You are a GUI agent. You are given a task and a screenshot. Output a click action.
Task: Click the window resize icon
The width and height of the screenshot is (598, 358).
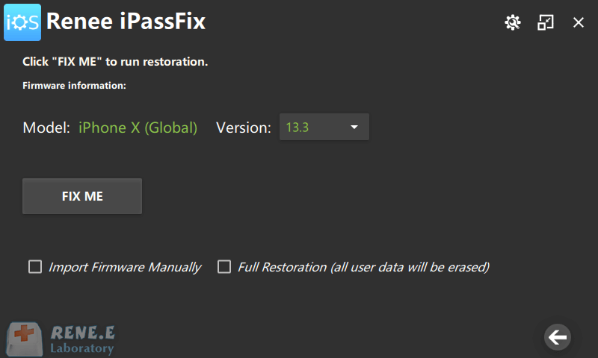pos(546,22)
